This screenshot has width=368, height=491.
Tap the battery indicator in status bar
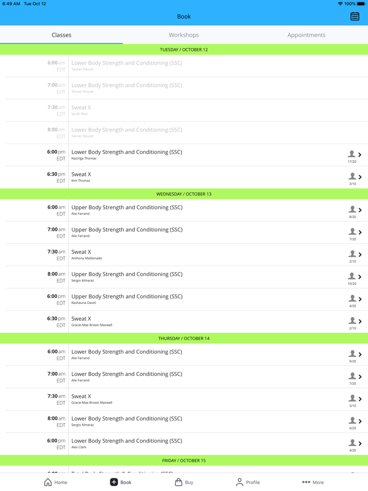click(x=361, y=4)
